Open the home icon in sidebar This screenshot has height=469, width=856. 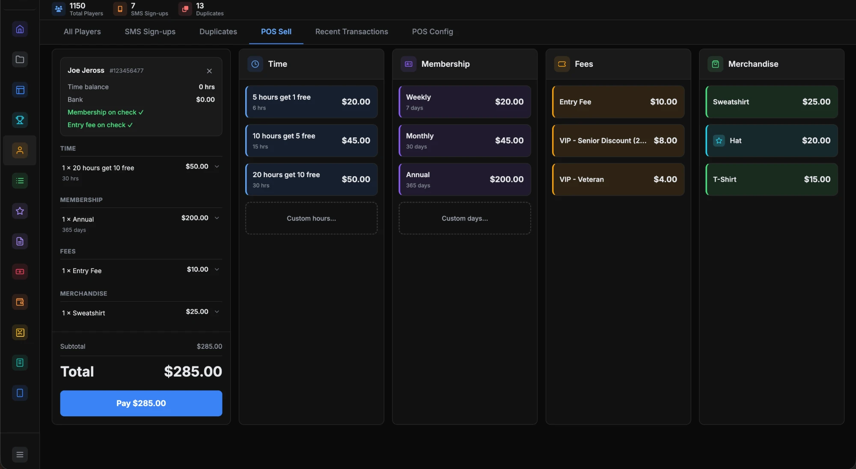[x=20, y=29]
